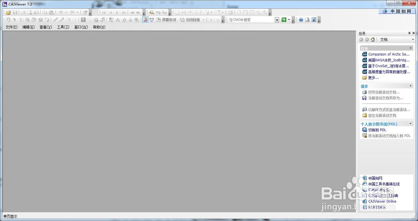Open the 编辑(E) menu

click(x=28, y=27)
